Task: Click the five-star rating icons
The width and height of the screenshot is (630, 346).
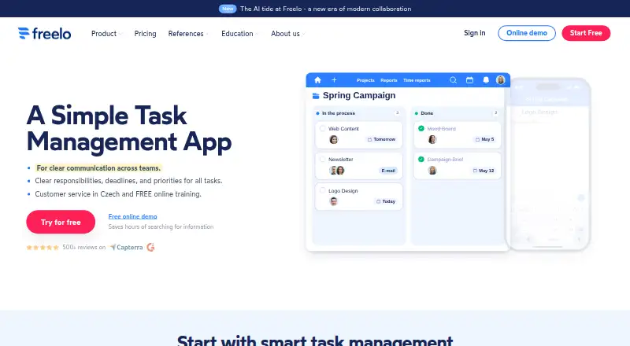Action: click(x=43, y=247)
